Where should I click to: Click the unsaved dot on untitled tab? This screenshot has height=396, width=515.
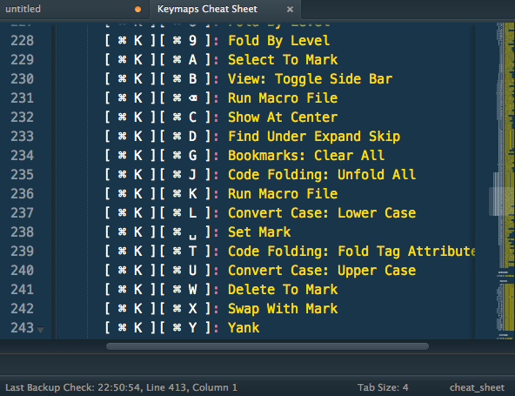[x=138, y=10]
